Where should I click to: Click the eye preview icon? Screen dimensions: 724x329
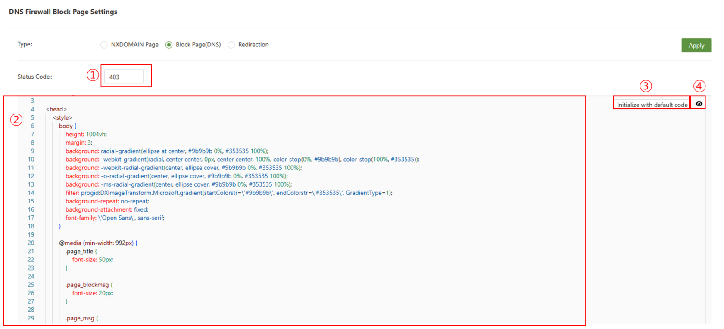(x=699, y=104)
